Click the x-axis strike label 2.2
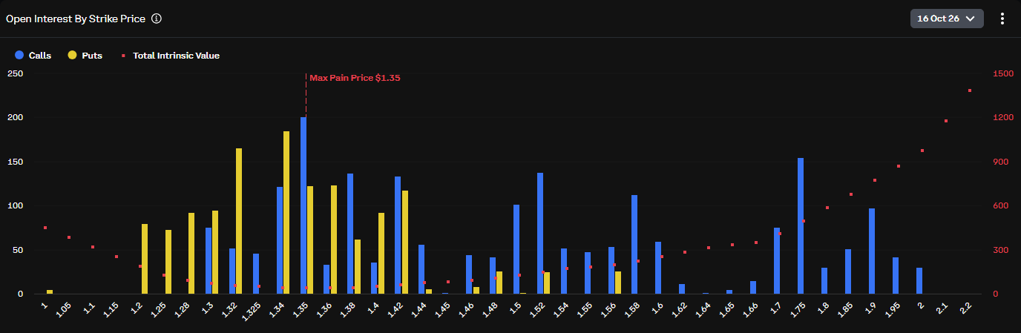Viewport: 1021px width, 333px height. (x=966, y=308)
